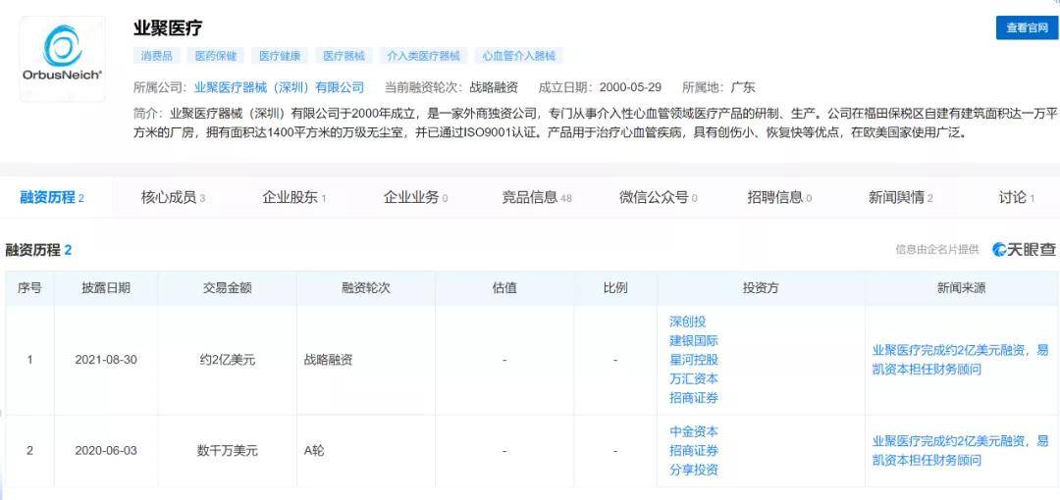The height and width of the screenshot is (500, 1060).
Task: Switch to the 新闻舆情 tab
Action: (x=900, y=197)
